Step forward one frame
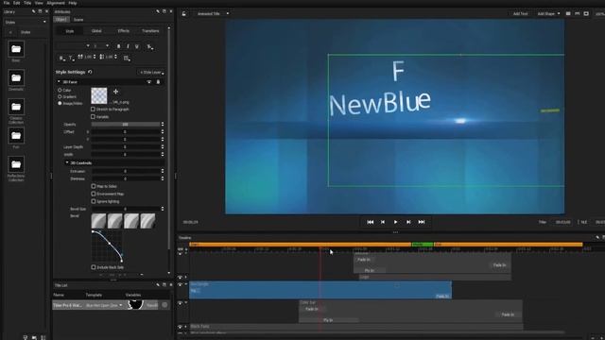 tap(408, 222)
